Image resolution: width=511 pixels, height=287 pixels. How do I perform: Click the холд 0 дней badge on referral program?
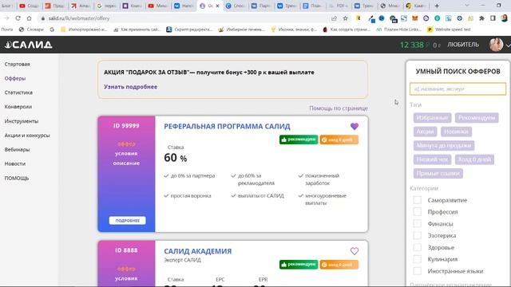pos(339,140)
